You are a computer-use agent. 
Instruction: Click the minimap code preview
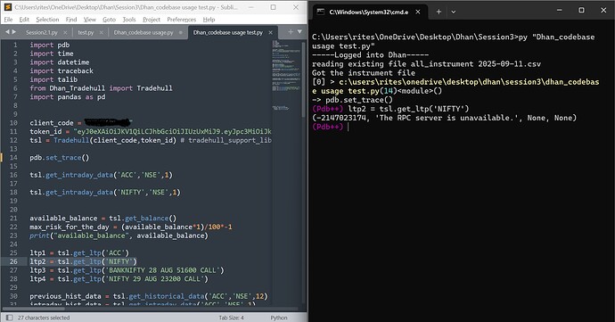(286, 75)
